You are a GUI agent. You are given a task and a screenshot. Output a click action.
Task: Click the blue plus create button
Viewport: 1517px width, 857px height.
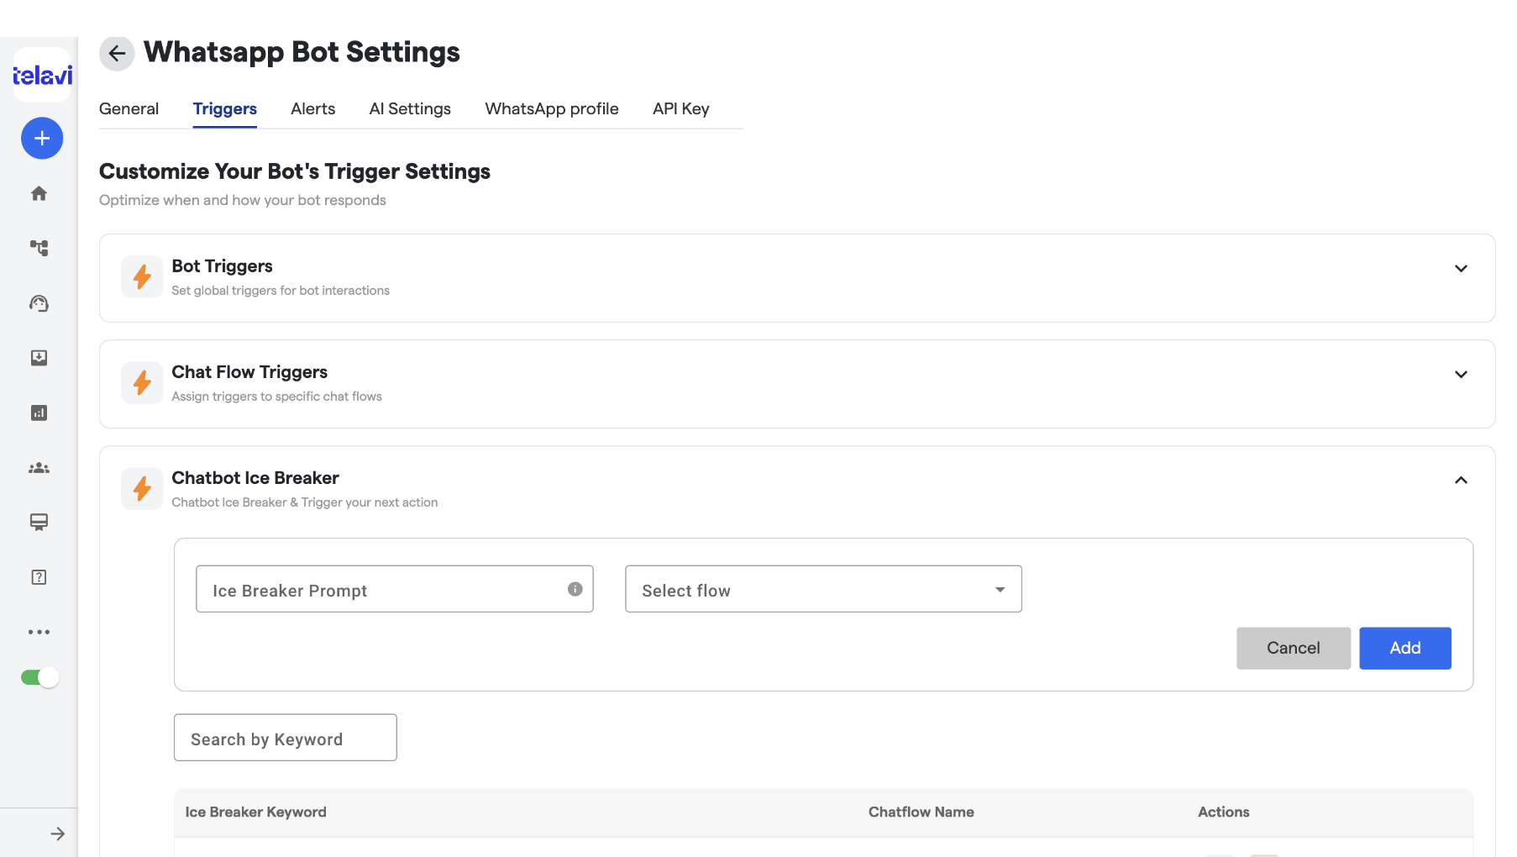[x=42, y=139]
